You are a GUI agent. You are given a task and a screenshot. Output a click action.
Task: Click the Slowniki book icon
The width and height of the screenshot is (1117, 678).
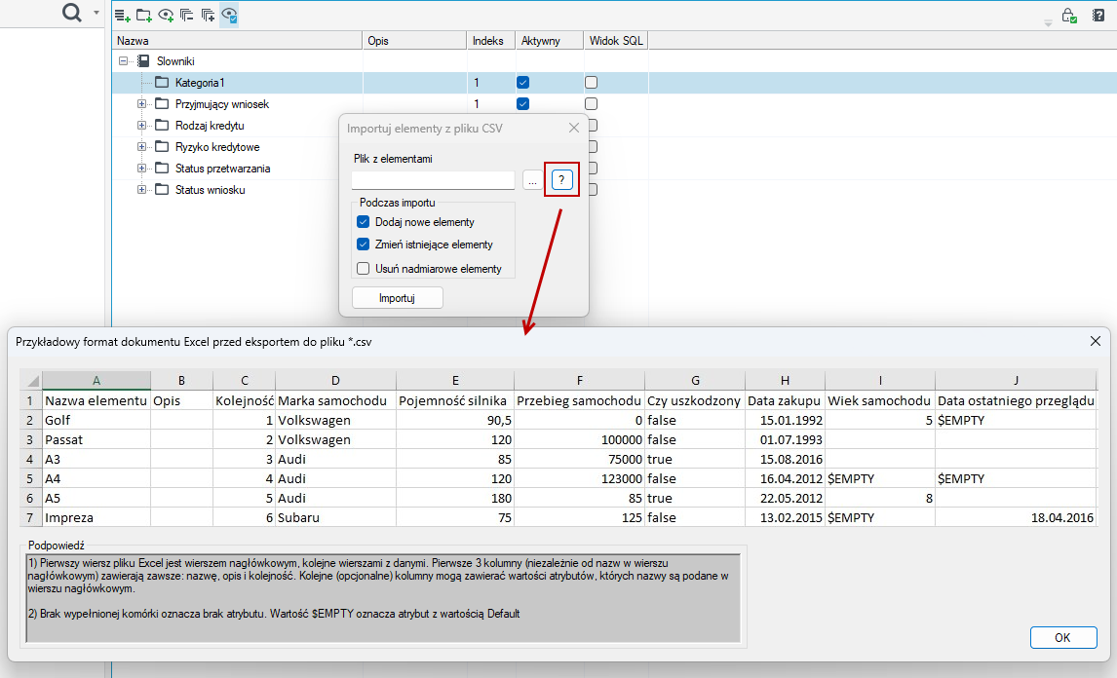coord(143,61)
